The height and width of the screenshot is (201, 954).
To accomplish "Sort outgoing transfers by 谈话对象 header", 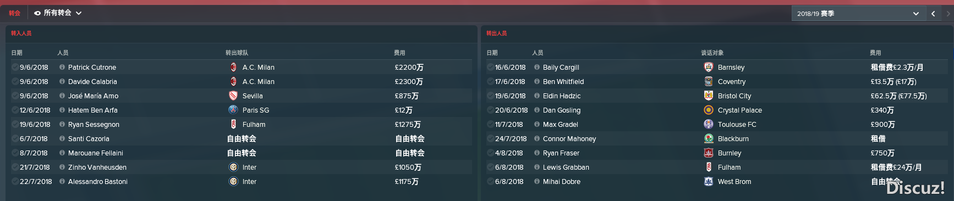I will coord(712,53).
